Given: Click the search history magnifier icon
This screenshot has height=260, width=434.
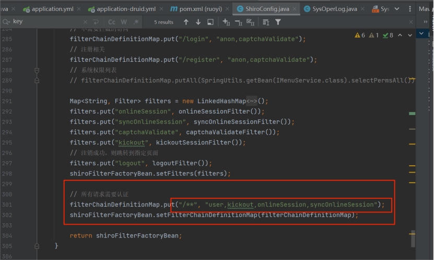Looking at the screenshot, I should pyautogui.click(x=6, y=22).
